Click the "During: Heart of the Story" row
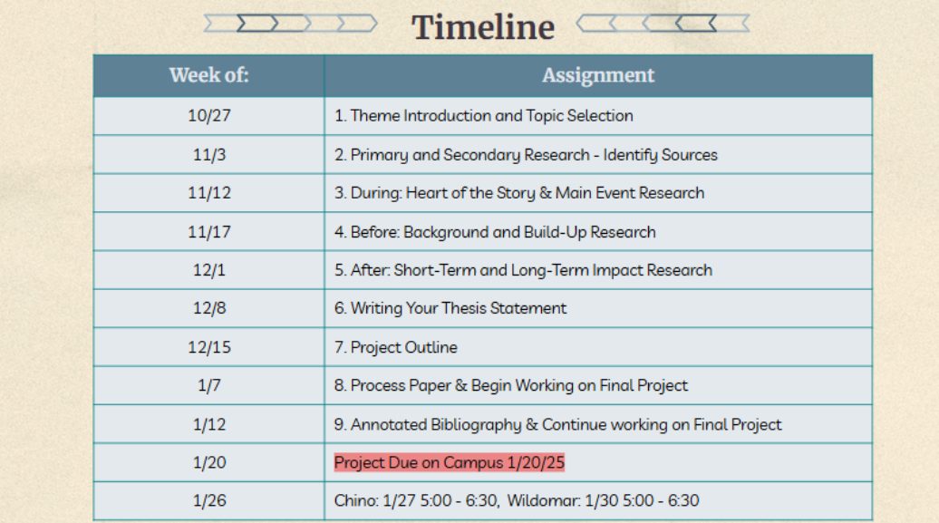The image size is (939, 523). 519,193
